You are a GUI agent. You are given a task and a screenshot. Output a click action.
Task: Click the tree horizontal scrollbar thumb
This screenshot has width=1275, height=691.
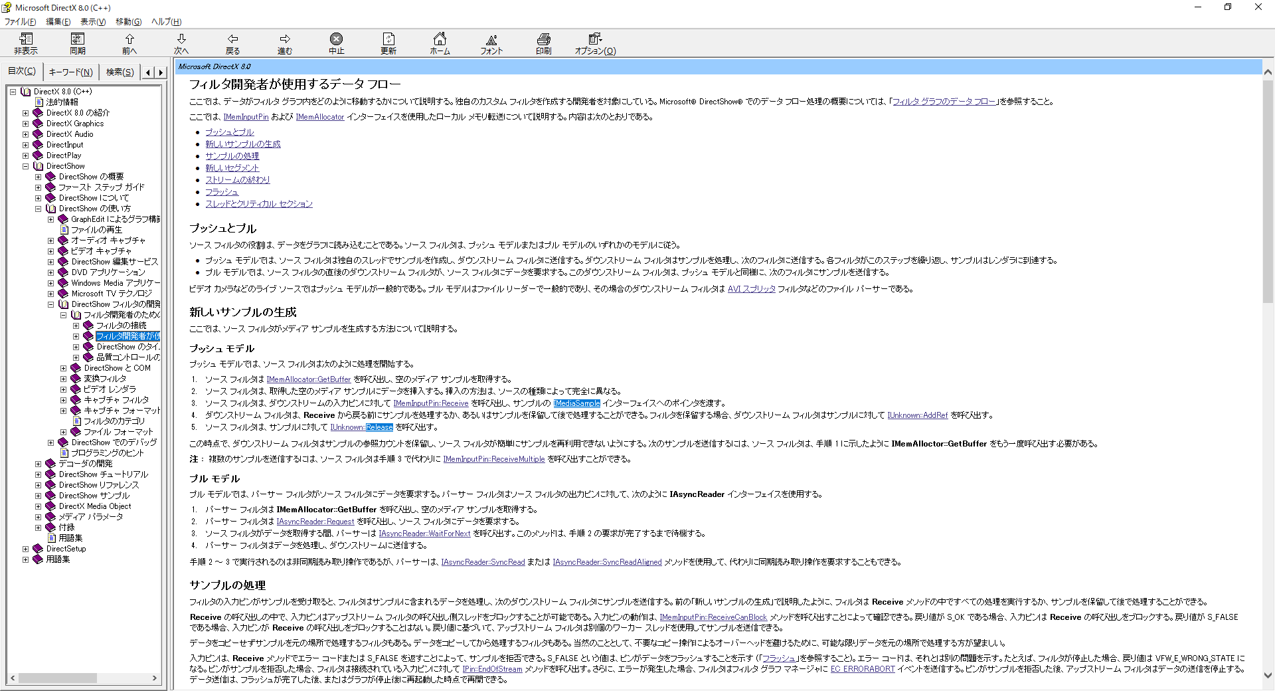[x=57, y=678]
